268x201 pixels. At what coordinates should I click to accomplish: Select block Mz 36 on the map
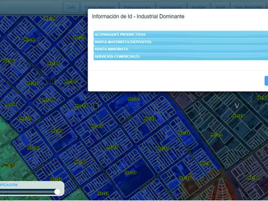[206, 164]
